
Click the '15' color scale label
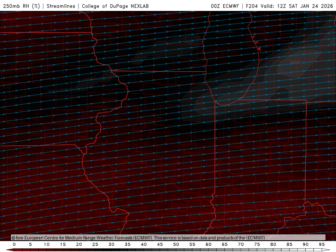click(x=63, y=244)
